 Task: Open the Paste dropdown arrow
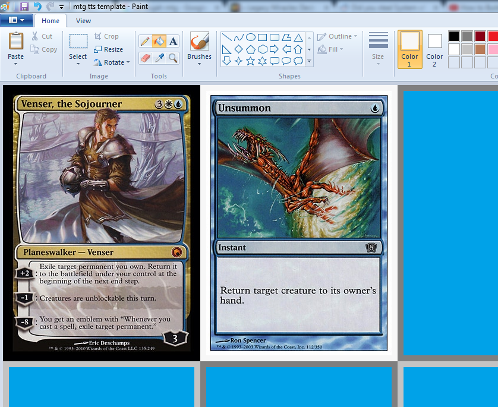click(15, 64)
